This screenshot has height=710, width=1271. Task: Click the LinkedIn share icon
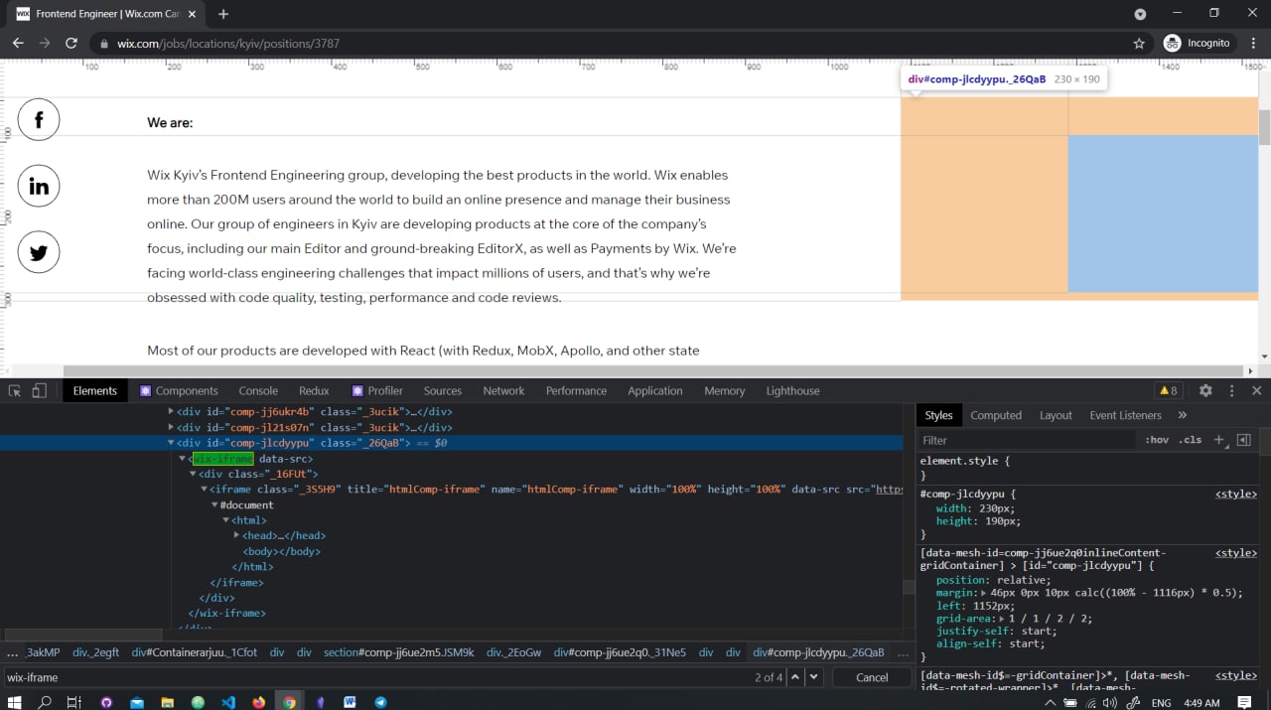(x=39, y=187)
